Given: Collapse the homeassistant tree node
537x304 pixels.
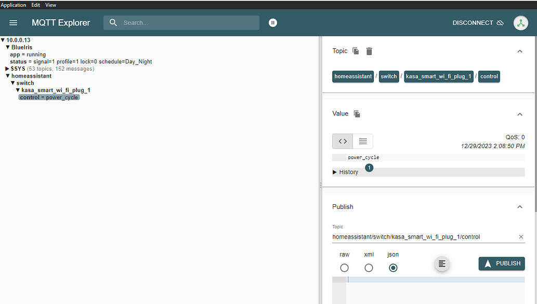Looking at the screenshot, I should pos(7,76).
